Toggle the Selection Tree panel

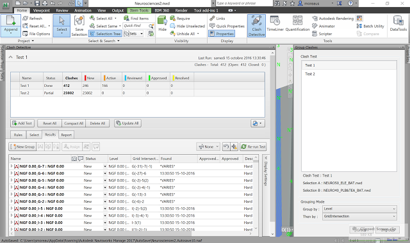[x=105, y=34]
